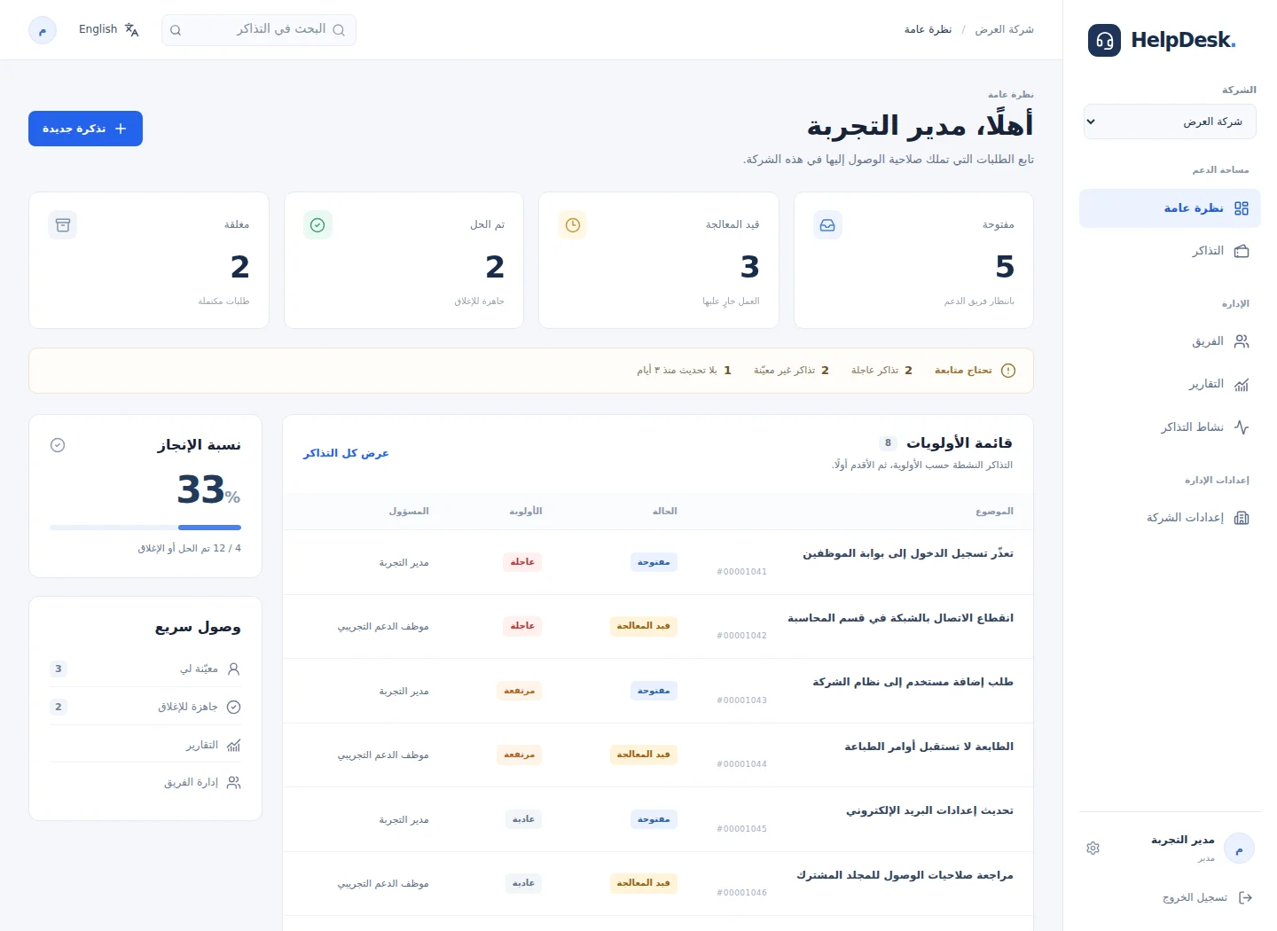
Task: Click عادية priority badge in row #00001046
Action: 523,883
